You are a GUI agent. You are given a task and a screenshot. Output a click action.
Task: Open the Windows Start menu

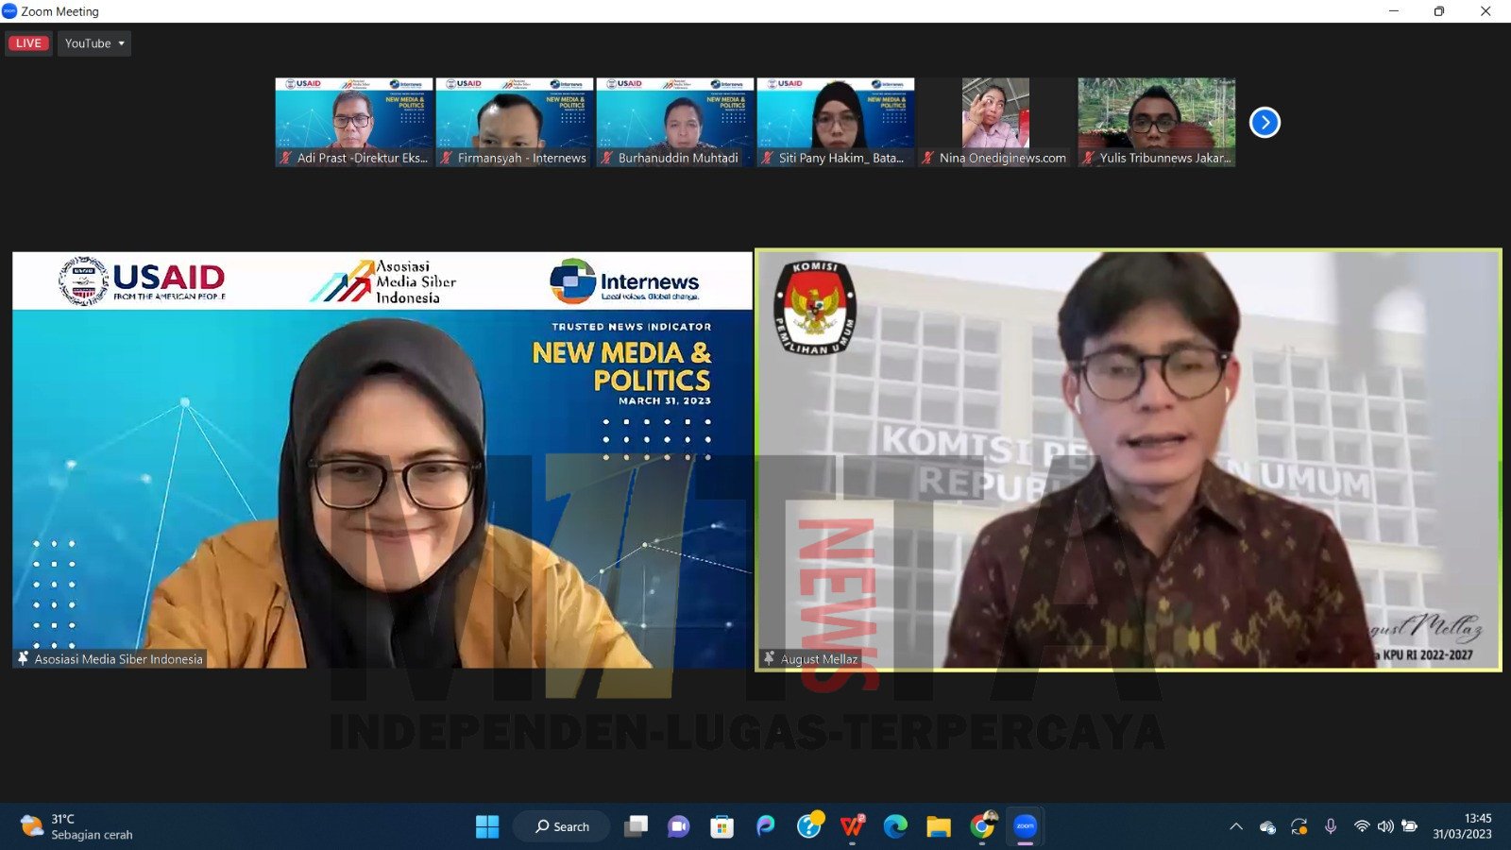(487, 827)
